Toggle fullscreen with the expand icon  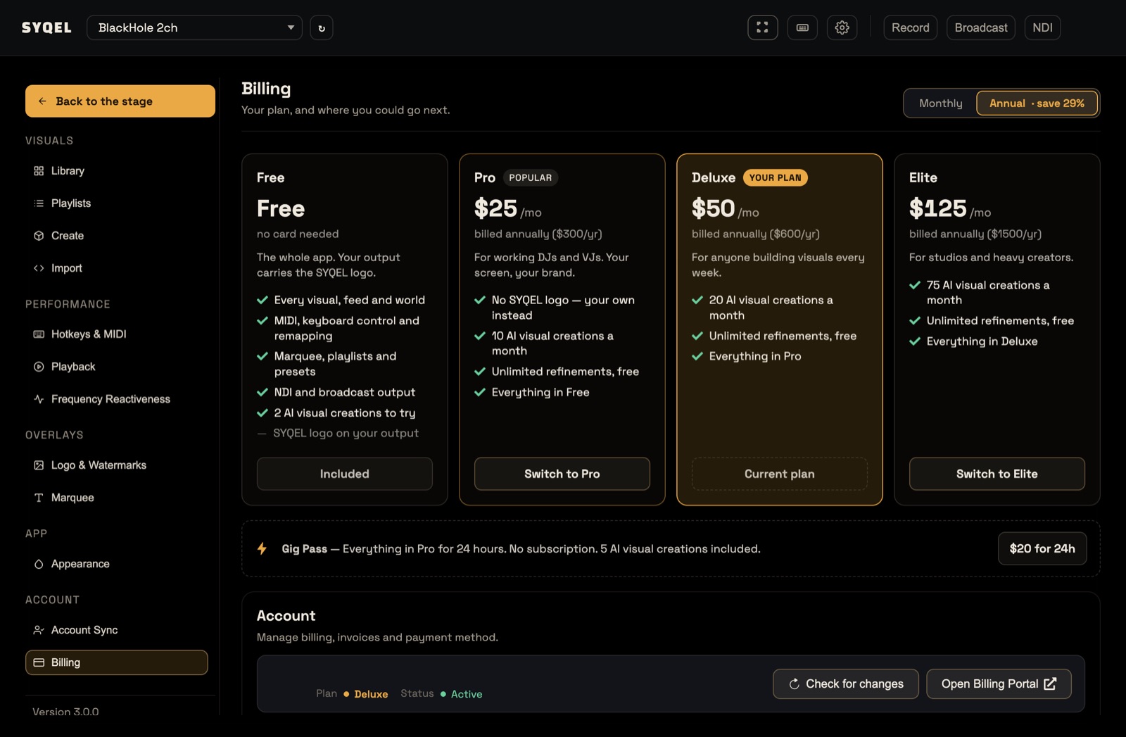pyautogui.click(x=762, y=27)
